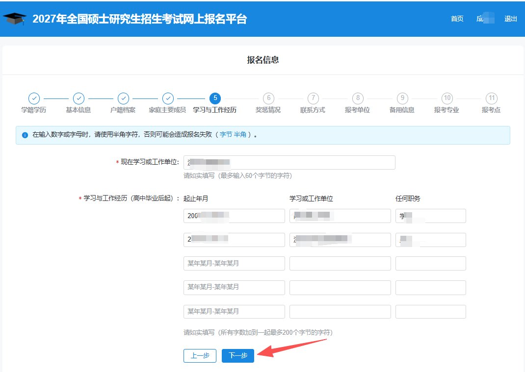Click the 备用信息 step label
The width and height of the screenshot is (525, 372).
click(x=402, y=110)
